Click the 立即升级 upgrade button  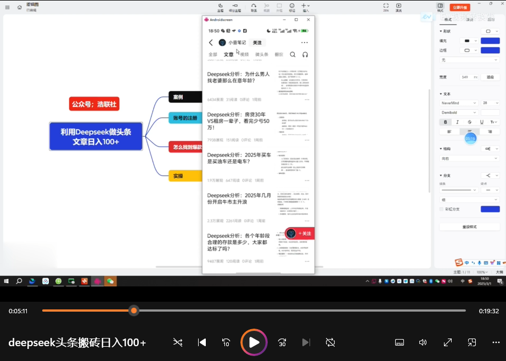point(460,8)
